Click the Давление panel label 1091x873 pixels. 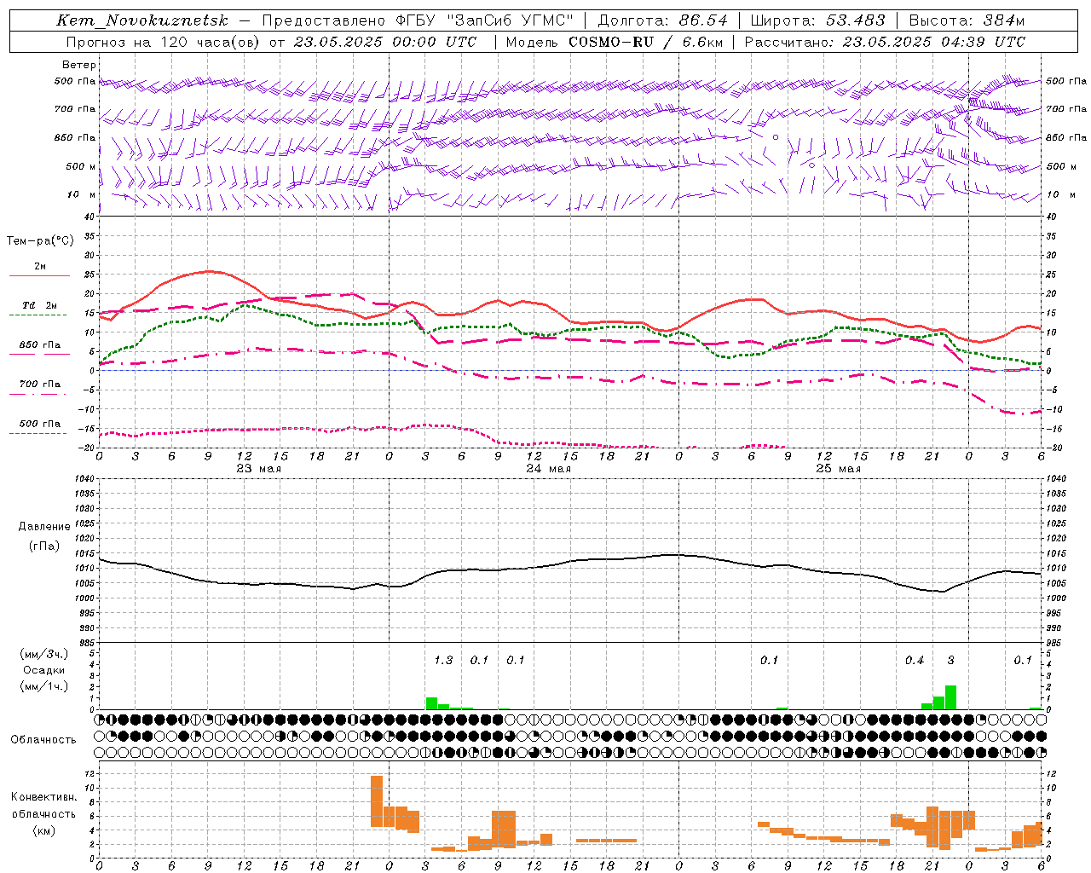coord(44,527)
